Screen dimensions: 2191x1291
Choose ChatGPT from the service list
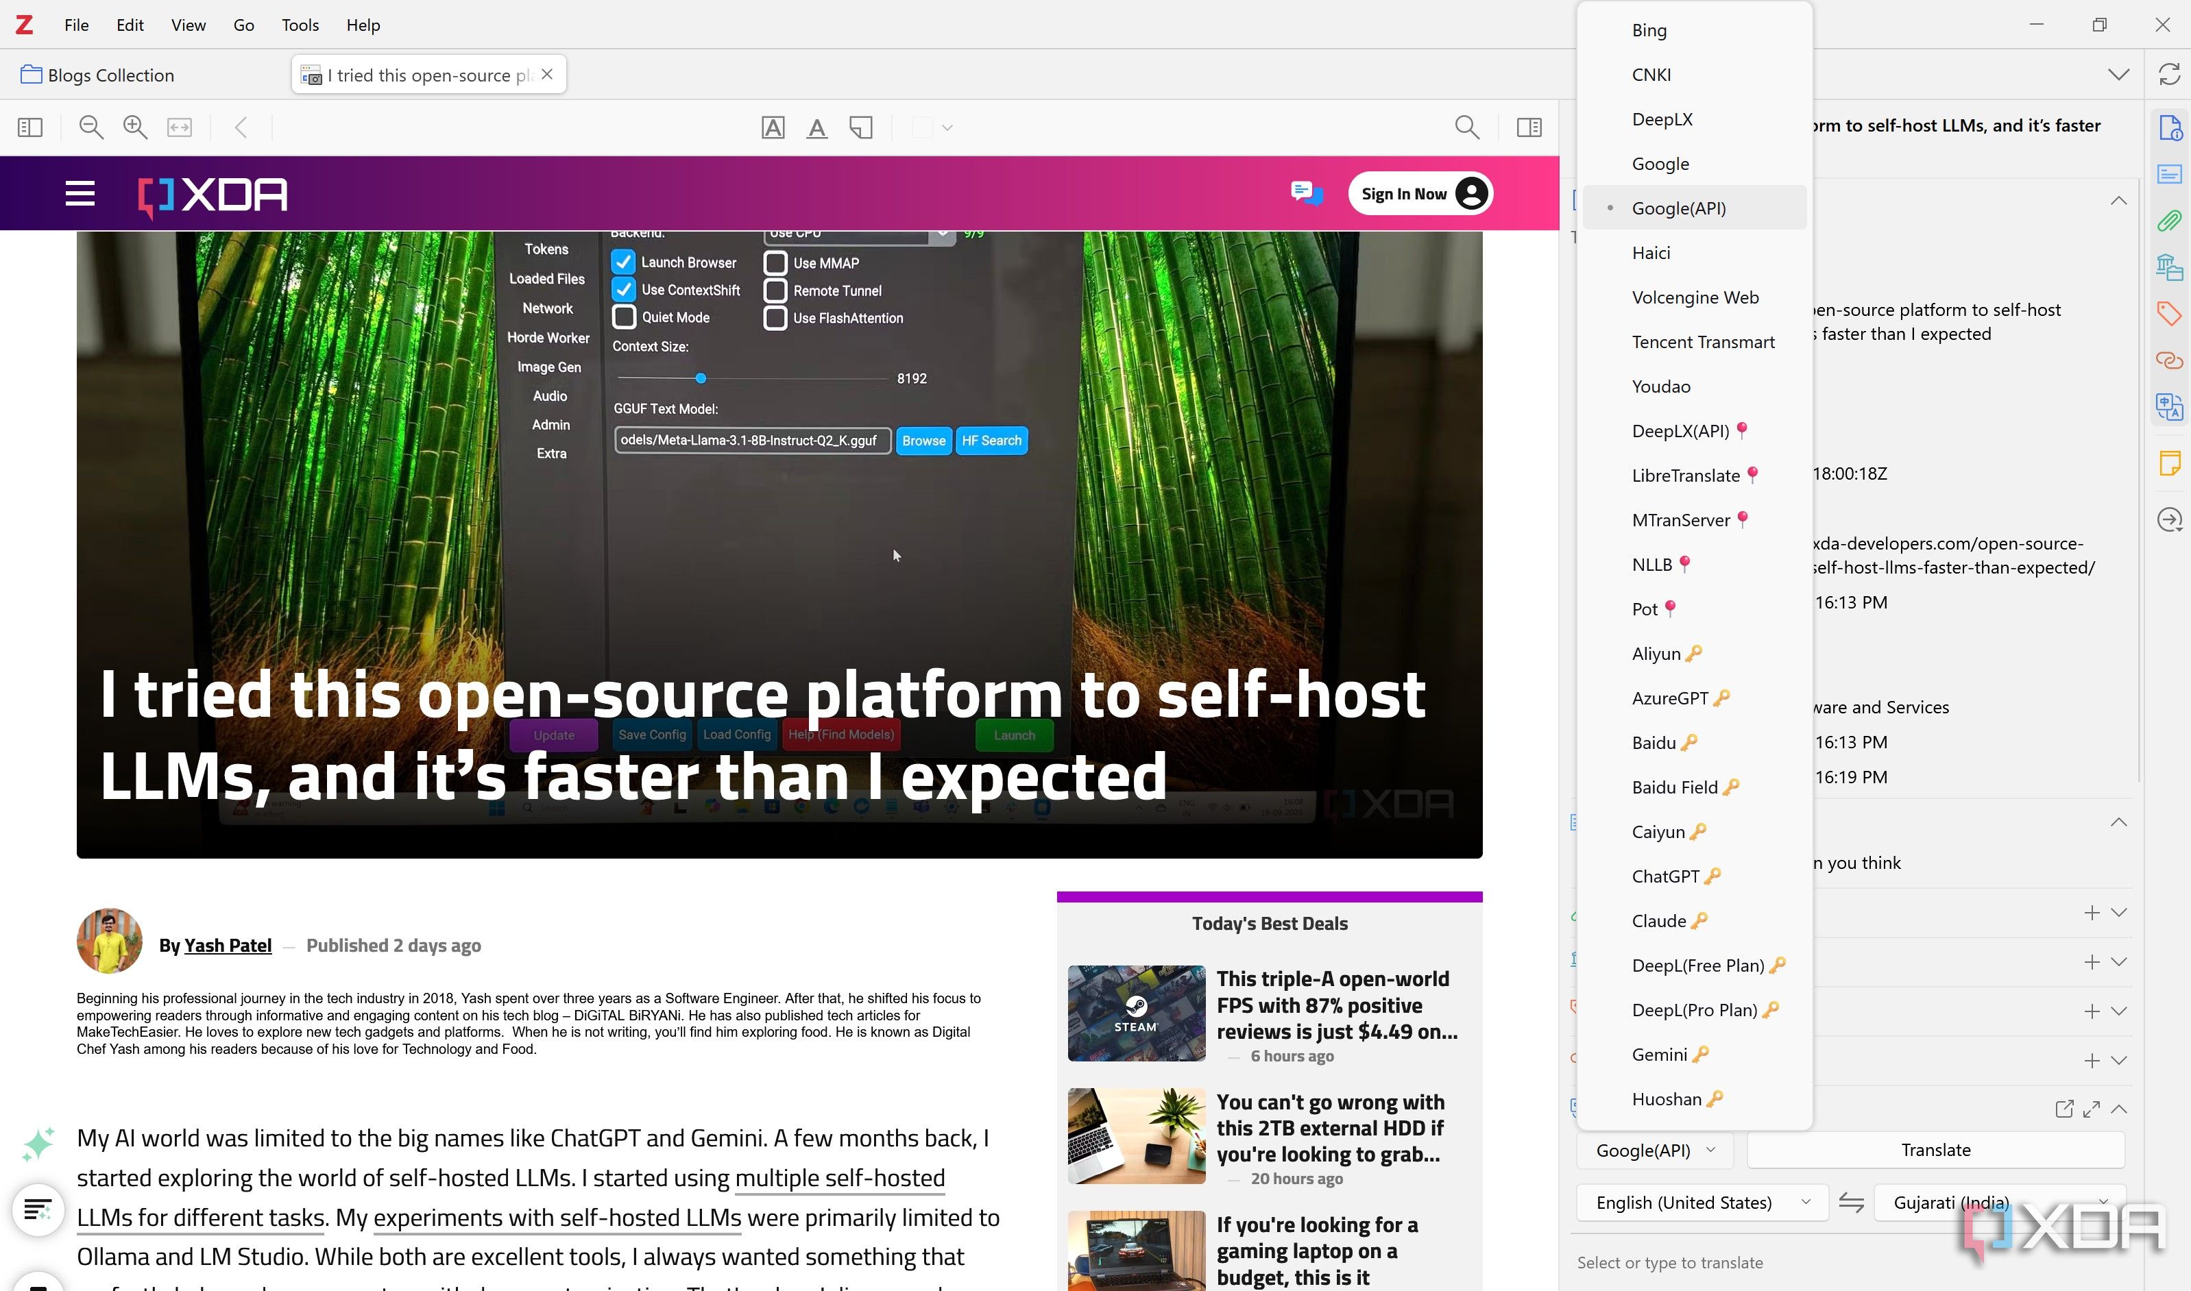coord(1693,876)
